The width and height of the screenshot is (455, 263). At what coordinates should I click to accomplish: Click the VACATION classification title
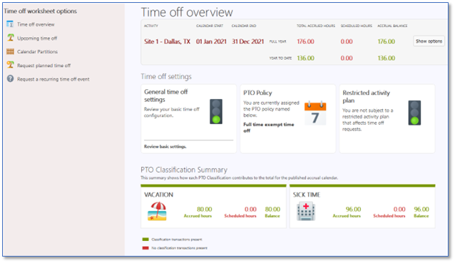pyautogui.click(x=159, y=195)
